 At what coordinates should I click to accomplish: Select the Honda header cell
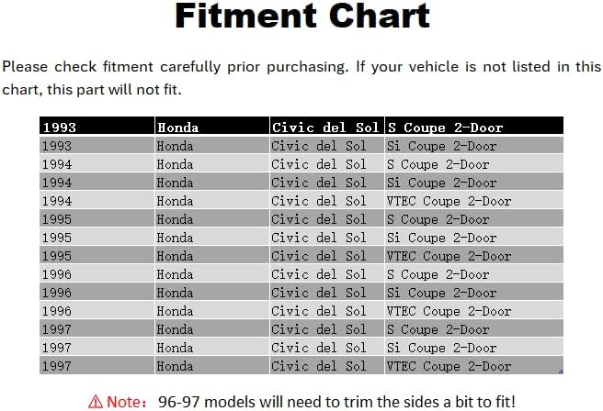coord(212,126)
